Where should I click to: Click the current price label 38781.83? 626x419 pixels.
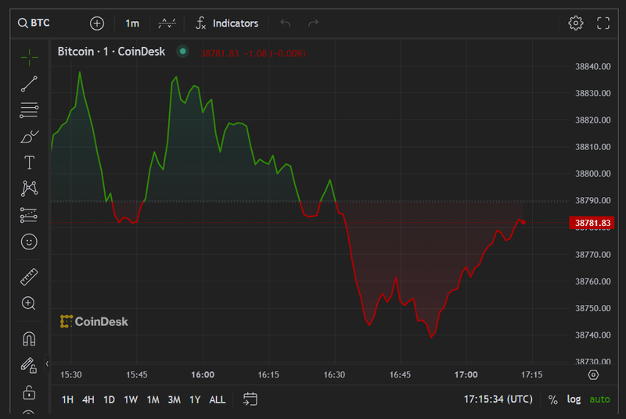[592, 223]
